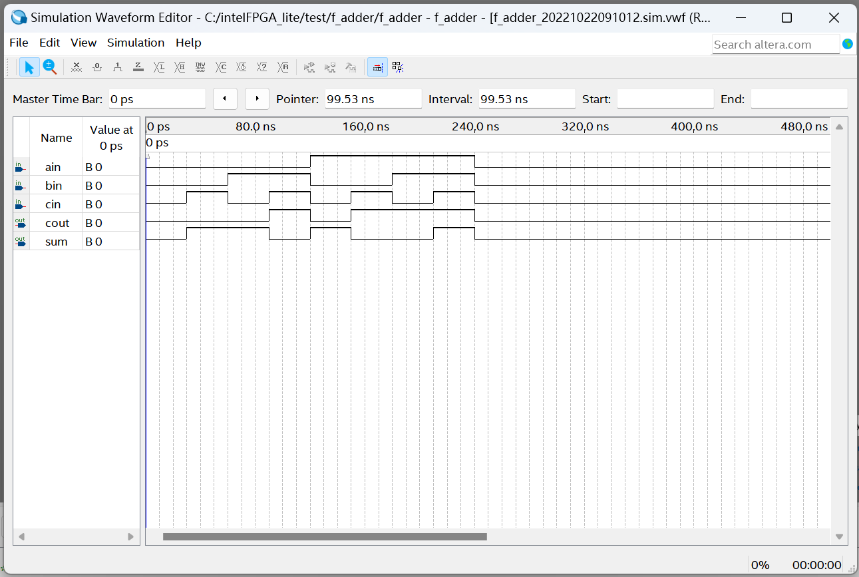Click the Master Time Bar field
Viewport: 859px width, 577px height.
point(157,98)
